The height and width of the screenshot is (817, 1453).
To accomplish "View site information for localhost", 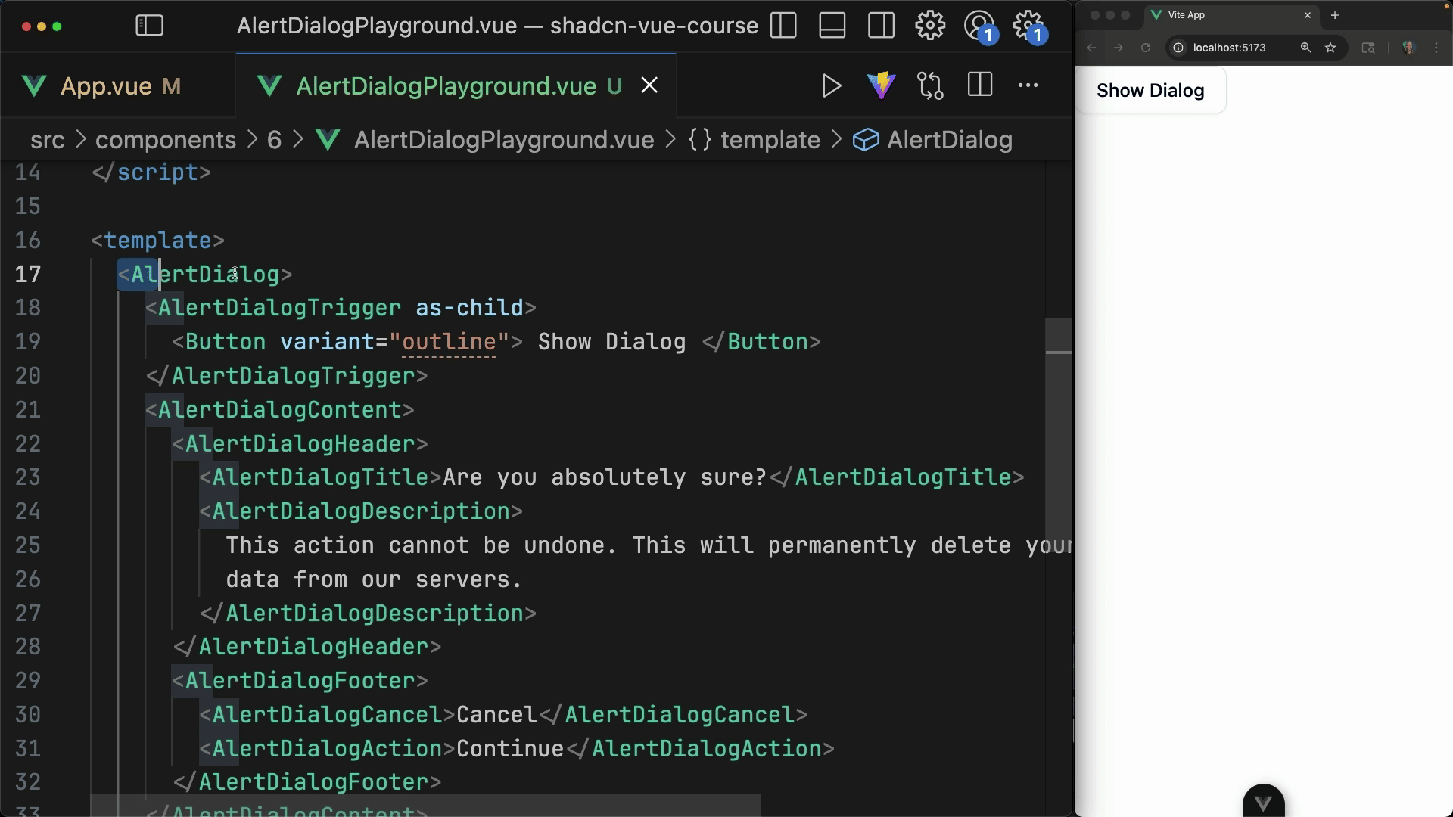I will tap(1178, 48).
